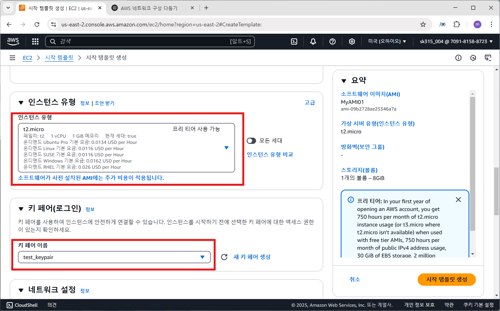Open instance type comparison link

pyautogui.click(x=270, y=154)
